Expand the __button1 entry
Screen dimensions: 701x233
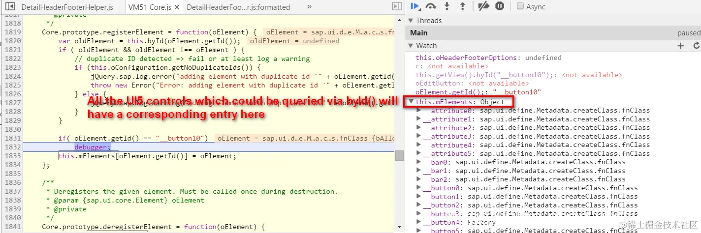(x=418, y=196)
